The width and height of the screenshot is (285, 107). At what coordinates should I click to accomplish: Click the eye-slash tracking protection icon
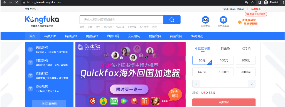247,3
